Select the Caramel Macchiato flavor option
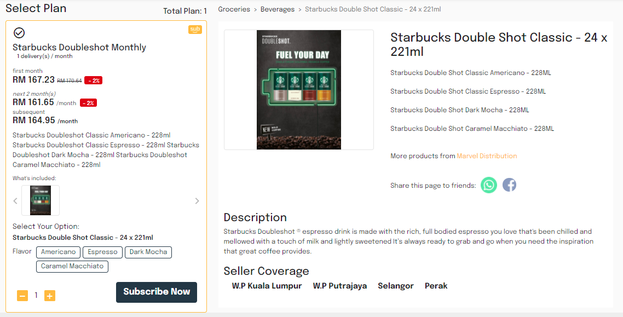 tap(72, 266)
